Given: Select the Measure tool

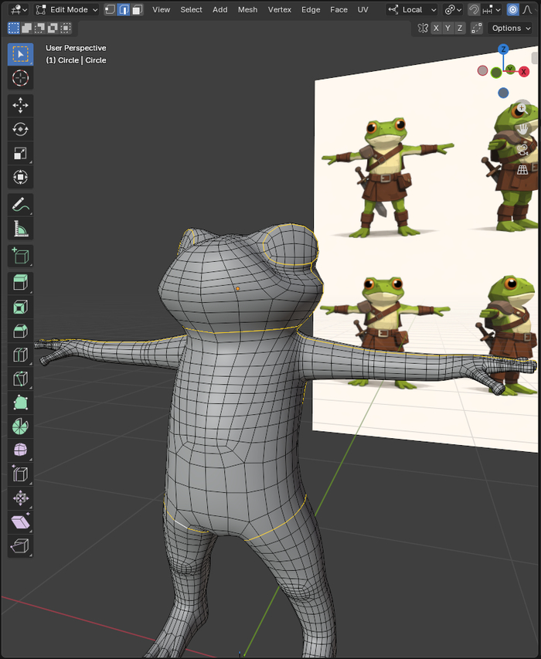Looking at the screenshot, I should 20,229.
